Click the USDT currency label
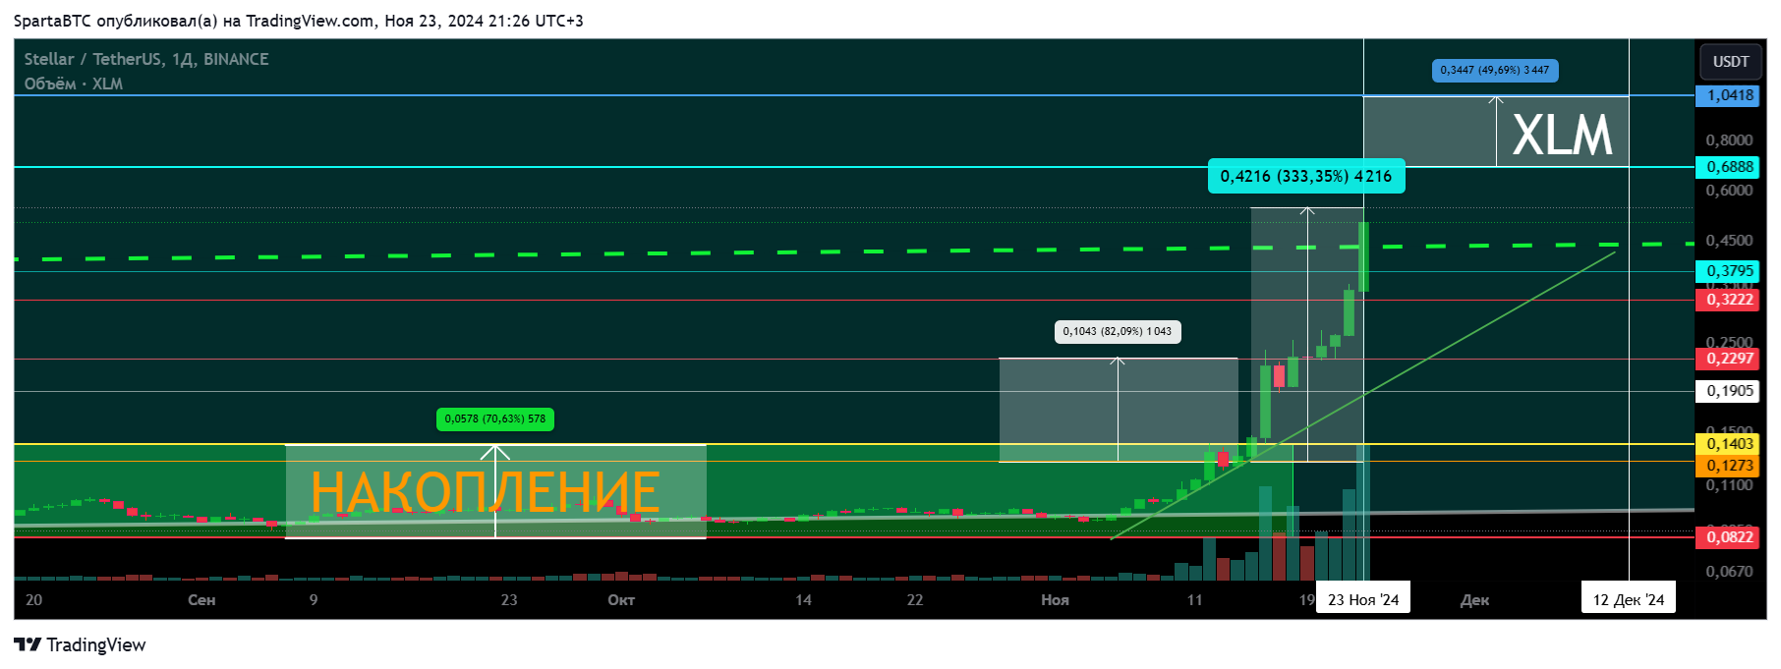 (x=1730, y=61)
